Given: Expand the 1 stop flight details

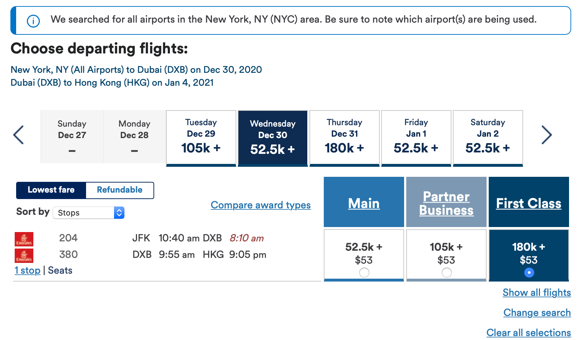Looking at the screenshot, I should (27, 270).
